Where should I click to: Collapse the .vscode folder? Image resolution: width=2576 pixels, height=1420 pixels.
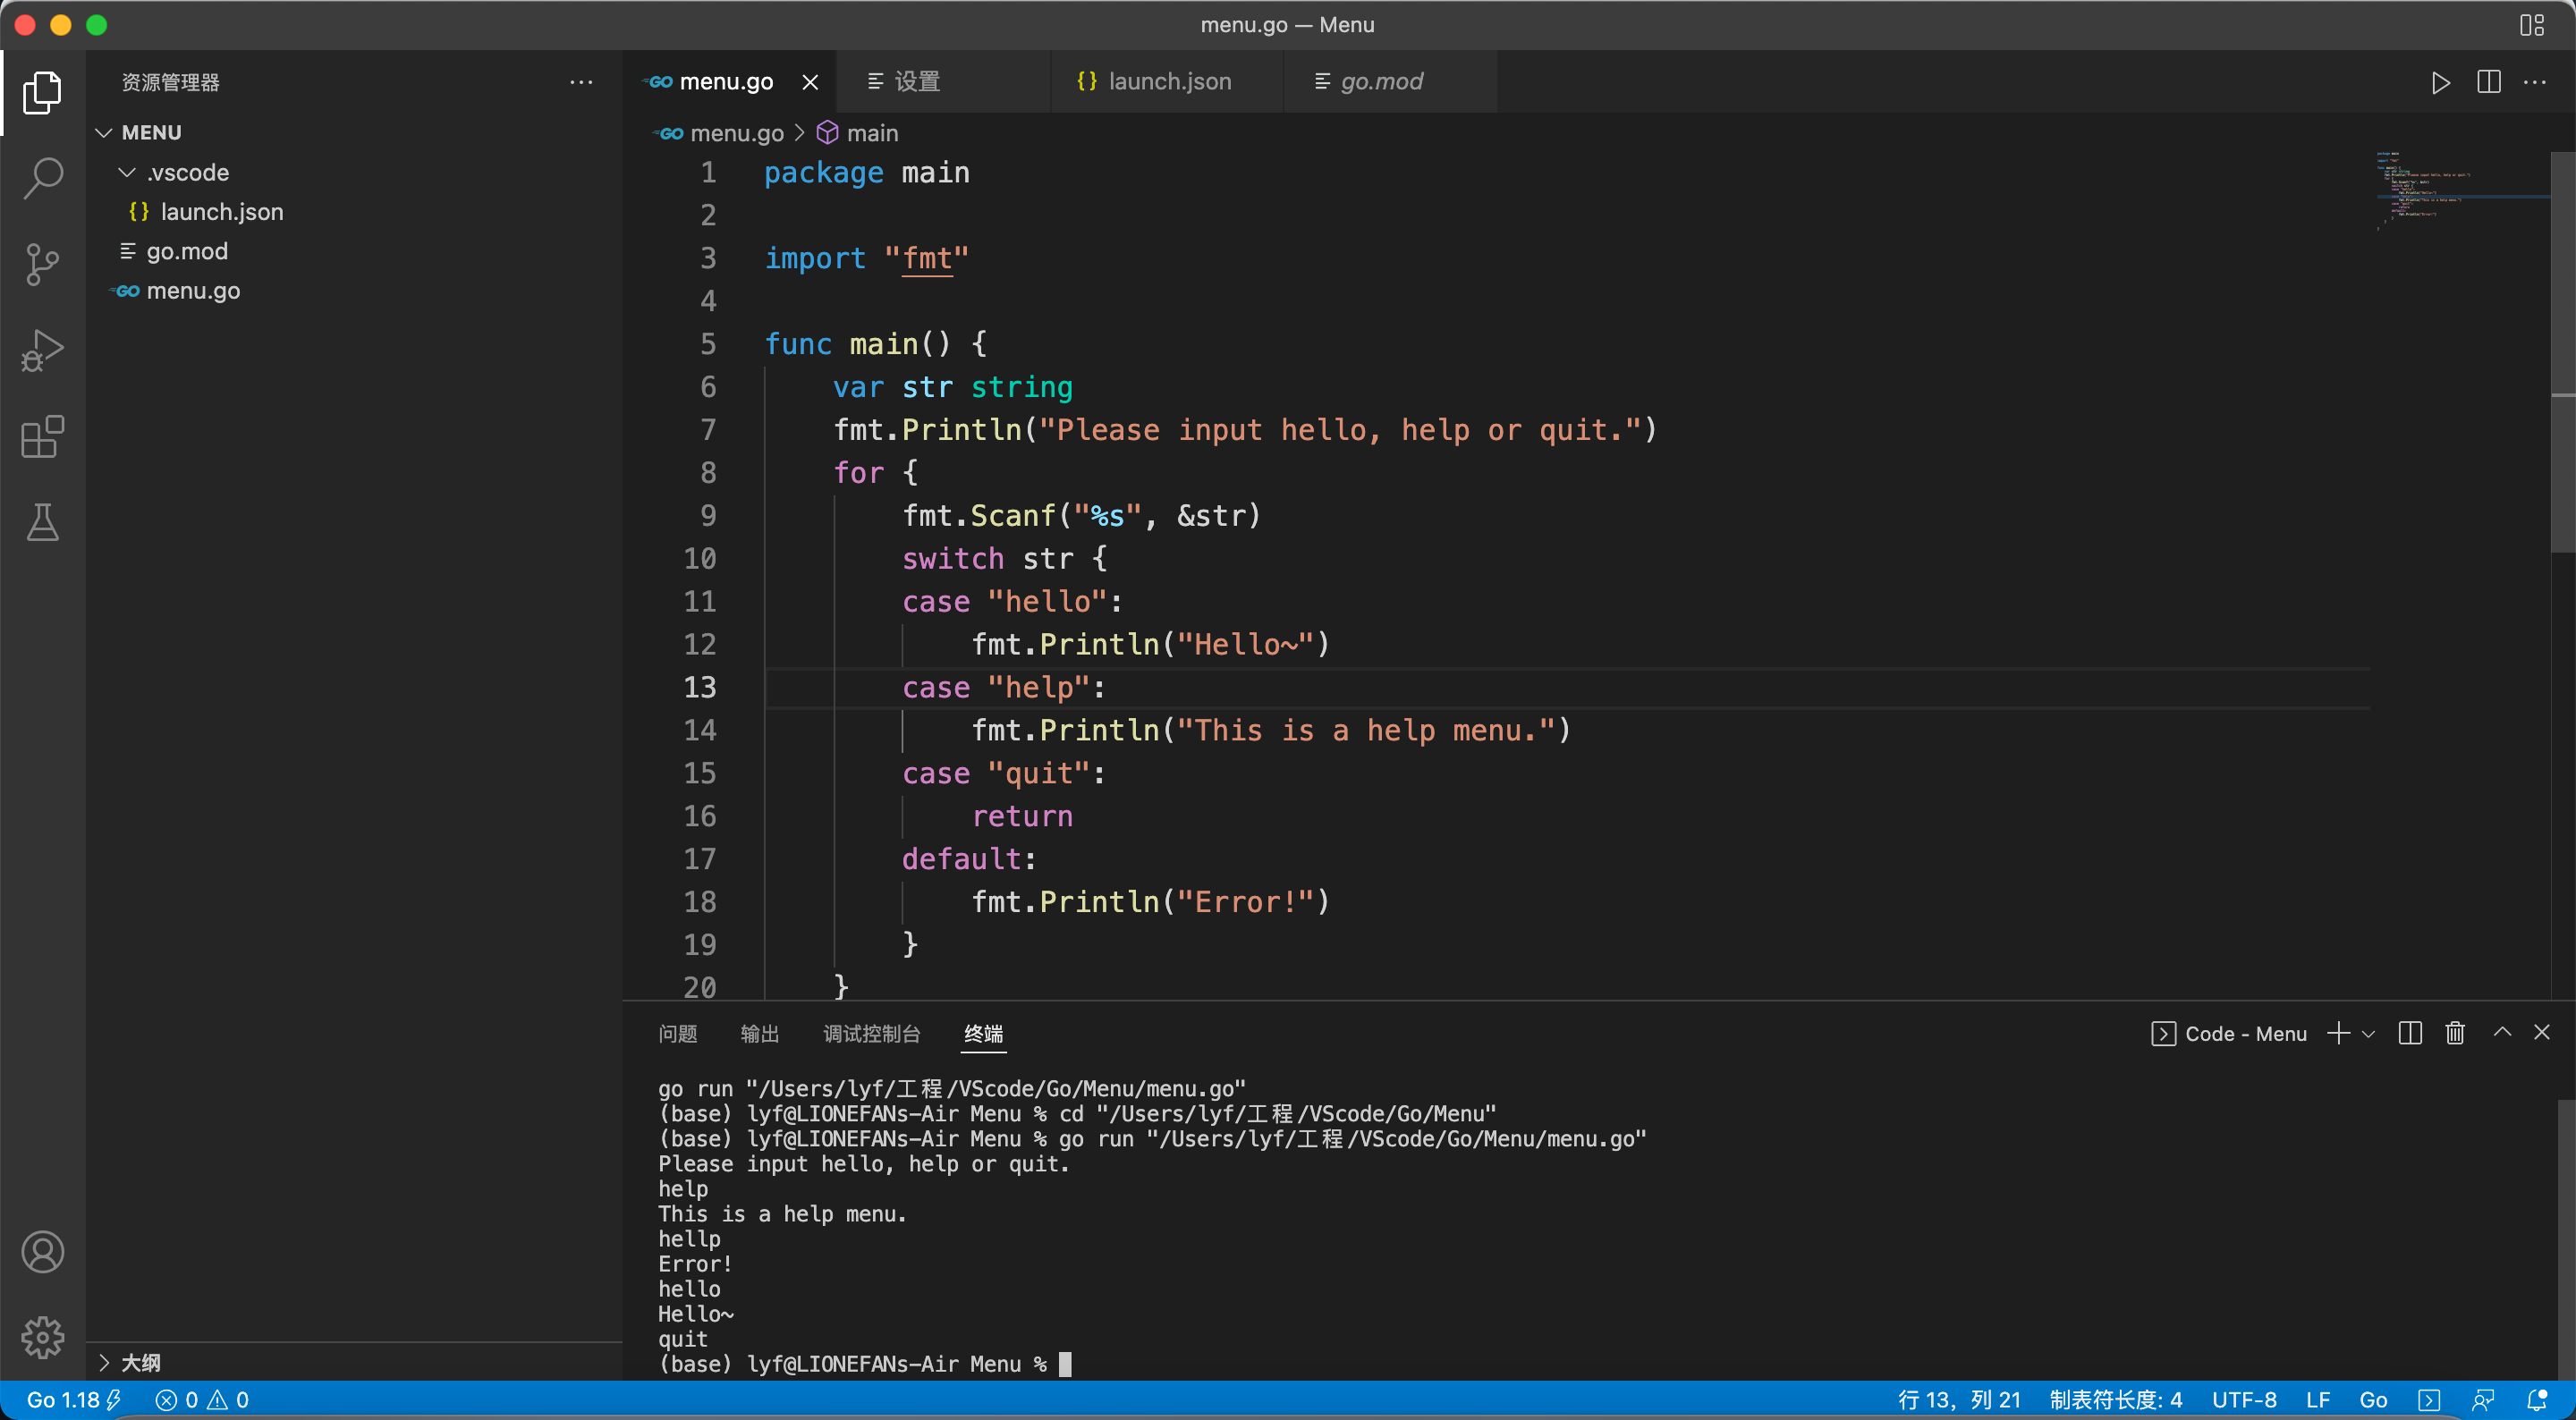(x=188, y=172)
